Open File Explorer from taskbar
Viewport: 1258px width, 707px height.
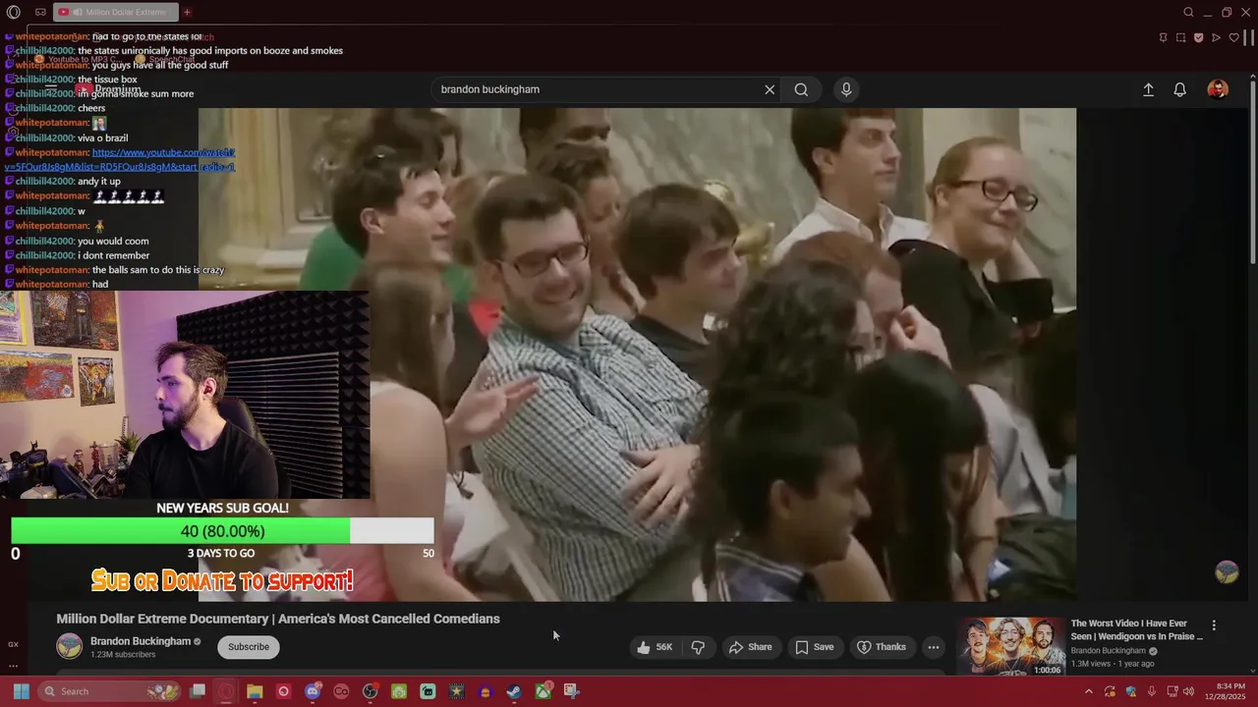coord(255,691)
